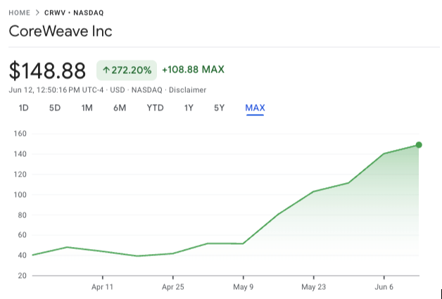
Task: Go to the HOME breadcrumb link
Action: click(19, 13)
